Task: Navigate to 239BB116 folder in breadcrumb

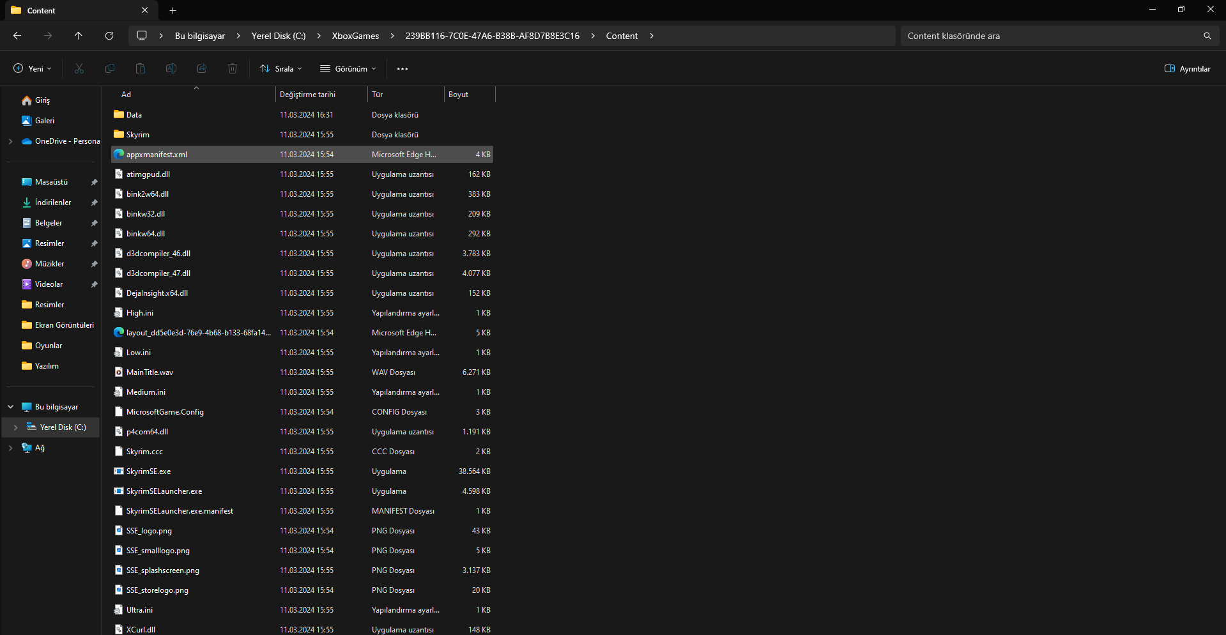Action: tap(493, 36)
